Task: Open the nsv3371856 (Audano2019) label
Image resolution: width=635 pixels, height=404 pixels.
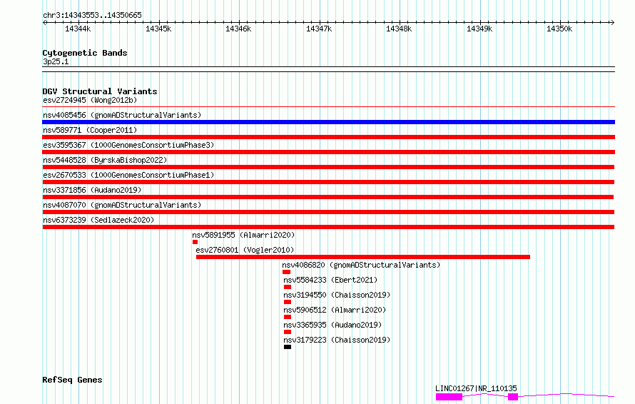Action: click(x=92, y=190)
